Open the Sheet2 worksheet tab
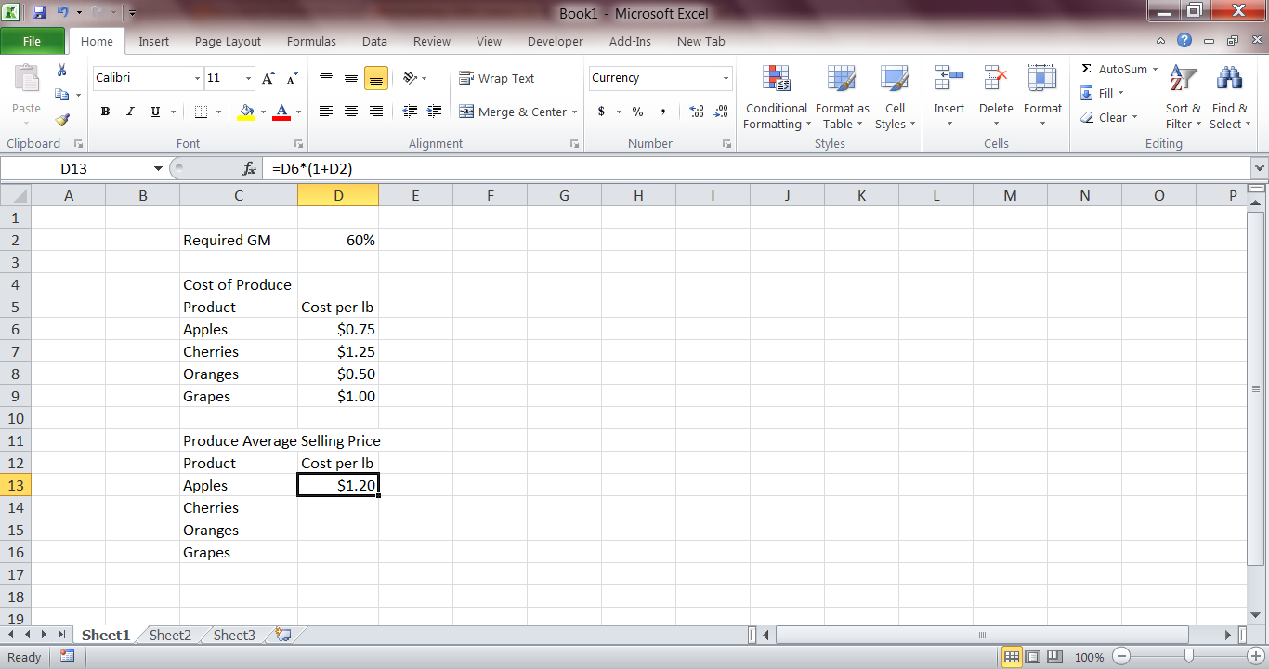Image resolution: width=1269 pixels, height=669 pixels. pyautogui.click(x=170, y=636)
